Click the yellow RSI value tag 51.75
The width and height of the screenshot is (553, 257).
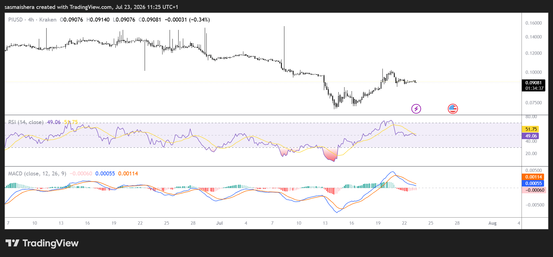(x=531, y=129)
